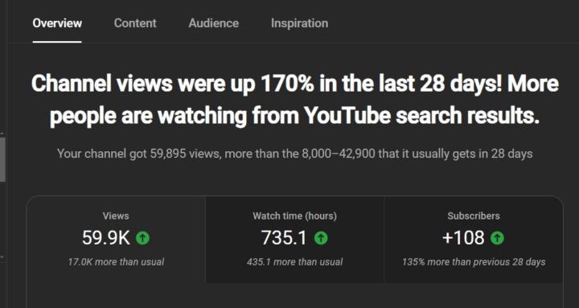Click '17.0K more than usual' note
This screenshot has height=308, width=579.
tap(116, 262)
